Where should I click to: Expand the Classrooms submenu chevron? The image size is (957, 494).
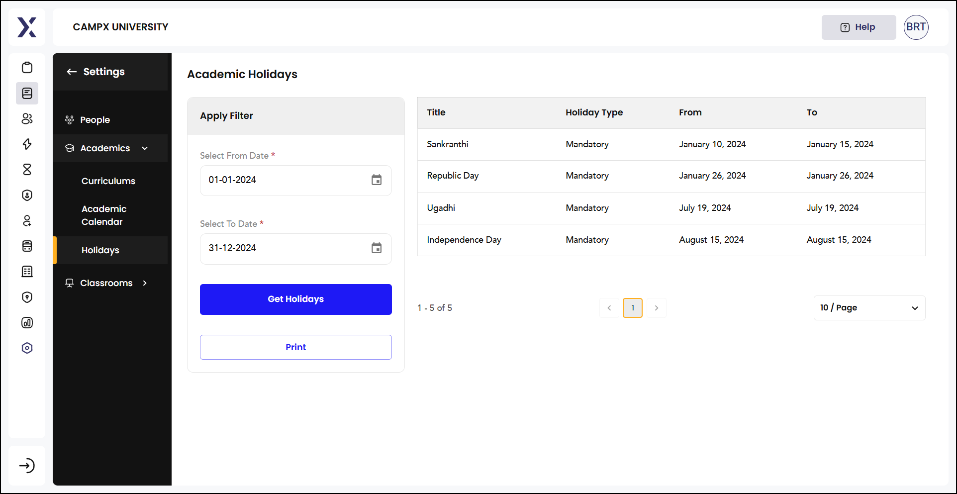click(x=145, y=283)
